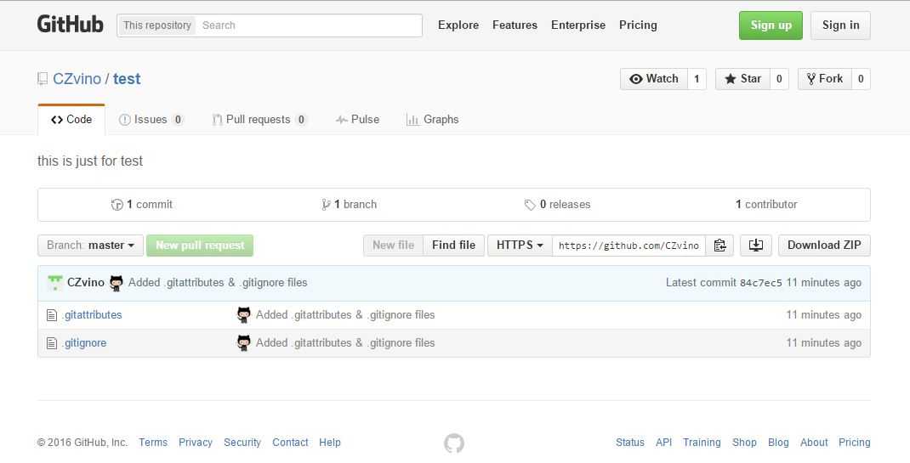Viewport: 910px width, 463px height.
Task: Click the green Sign up button
Action: (x=771, y=25)
